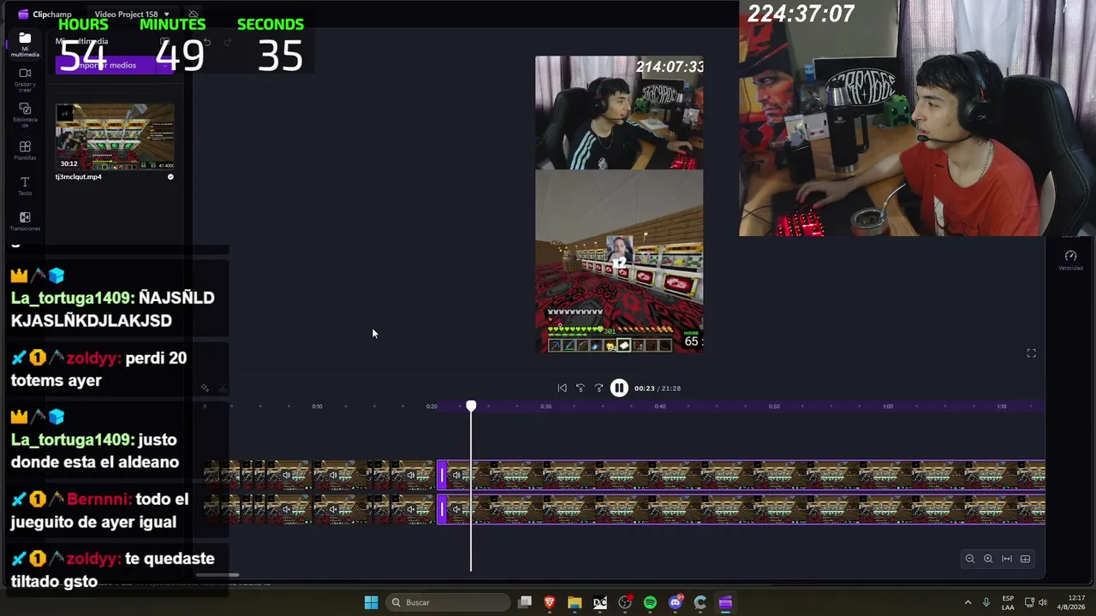The height and width of the screenshot is (616, 1096).
Task: Open the Mi multimedia sidebar panel
Action: pyautogui.click(x=25, y=44)
